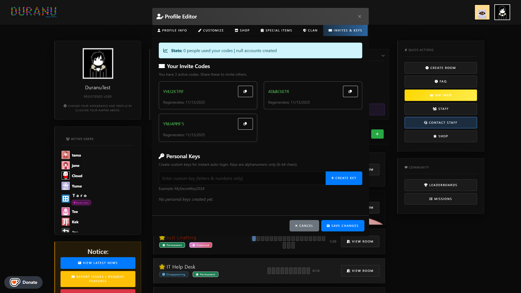
Task: Click the Duranu logo
Action: tap(34, 12)
